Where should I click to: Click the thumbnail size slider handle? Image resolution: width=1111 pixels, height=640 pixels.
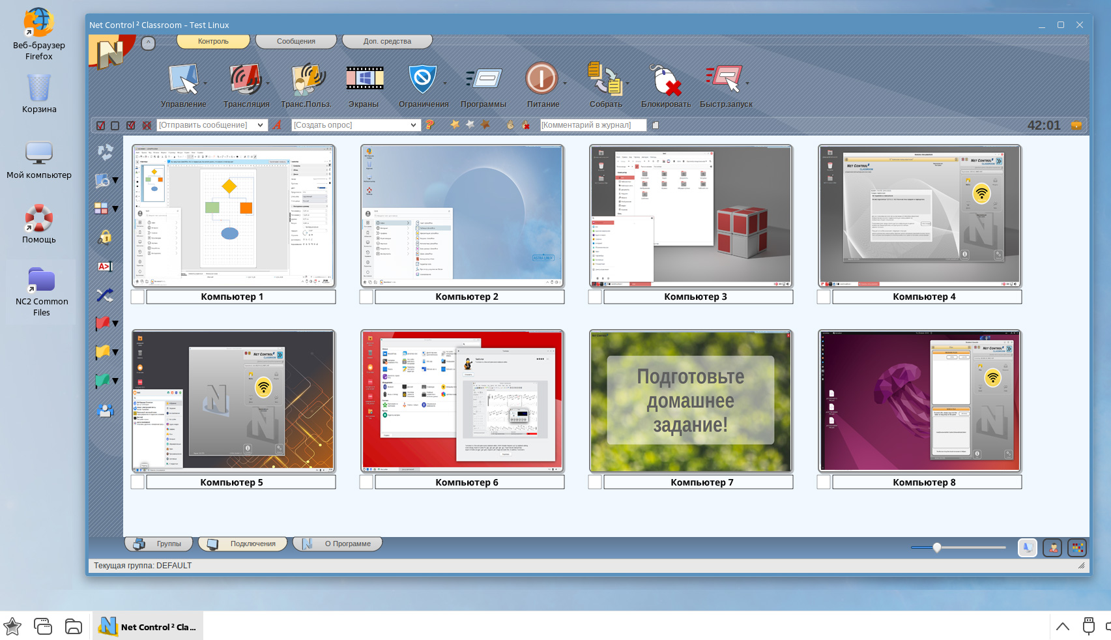point(937,547)
